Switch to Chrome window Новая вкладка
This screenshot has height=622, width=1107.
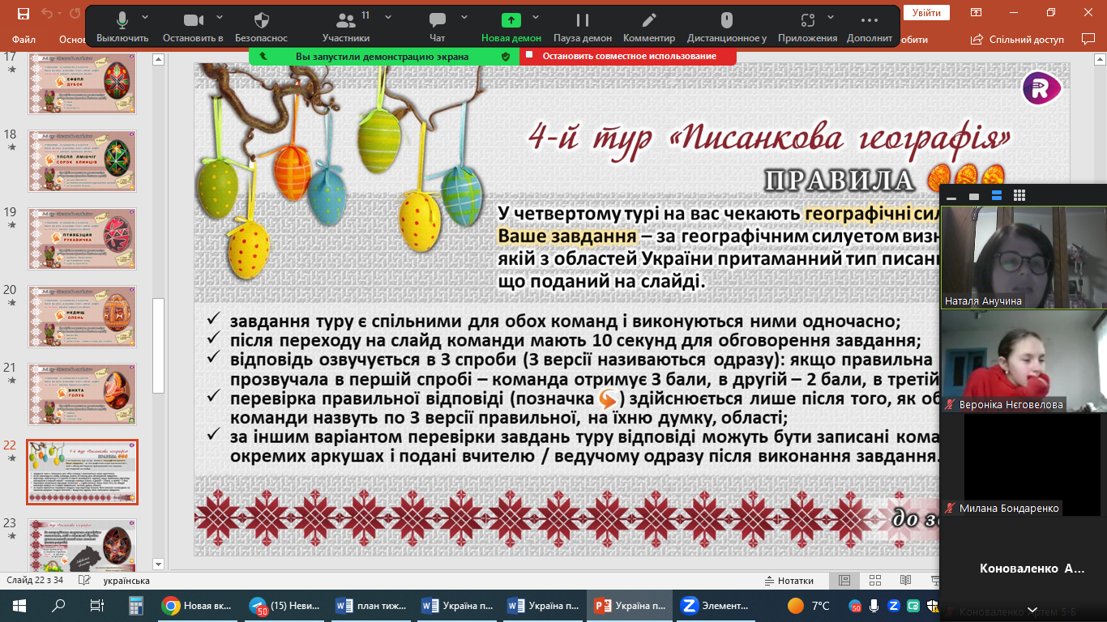point(199,605)
